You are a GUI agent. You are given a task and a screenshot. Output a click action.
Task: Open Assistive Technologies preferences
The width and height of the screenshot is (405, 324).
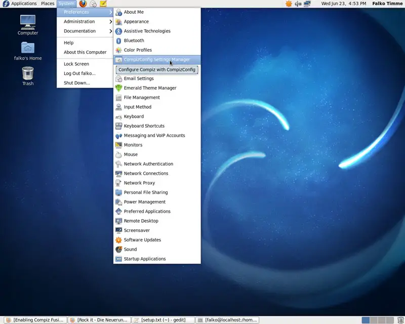click(157, 31)
